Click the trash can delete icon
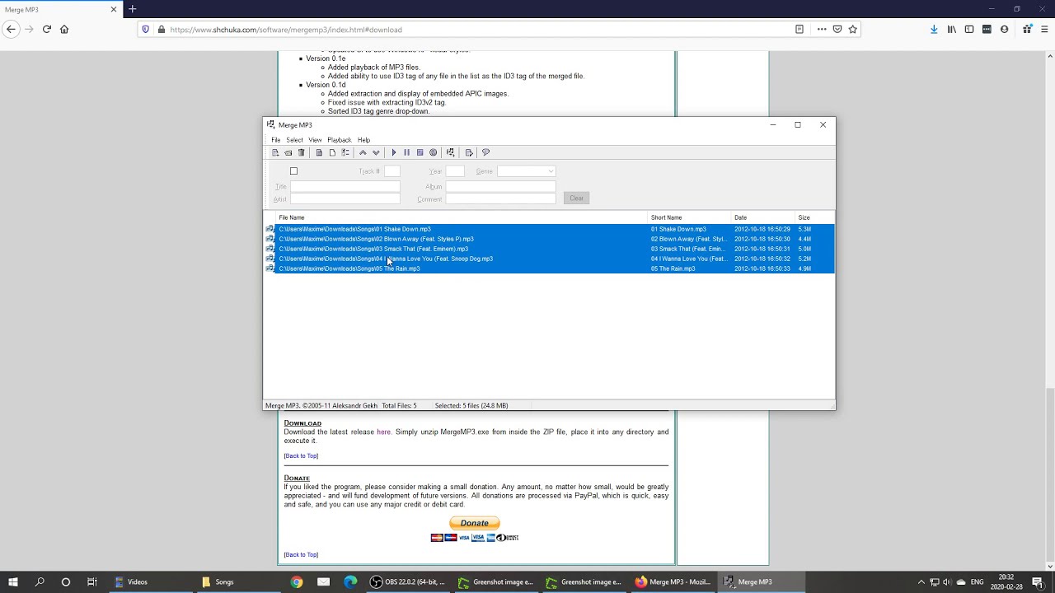Screen dimensions: 1055x593 point(301,152)
